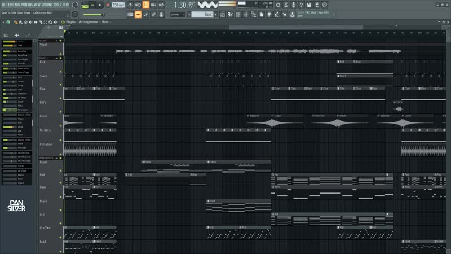Click the save floppy disk icon
Image resolution: width=451 pixels, height=254 pixels.
click(x=309, y=5)
